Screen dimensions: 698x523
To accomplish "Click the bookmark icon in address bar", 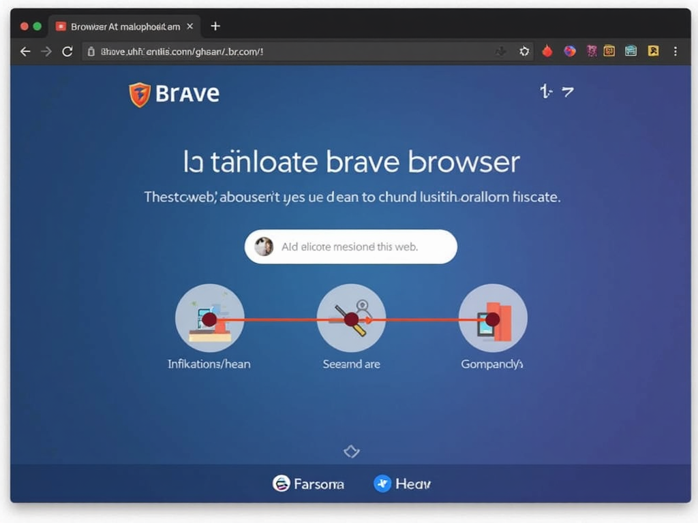I will pyautogui.click(x=500, y=52).
